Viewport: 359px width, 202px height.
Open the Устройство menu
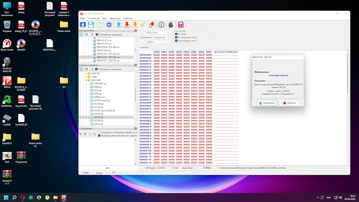[93, 18]
